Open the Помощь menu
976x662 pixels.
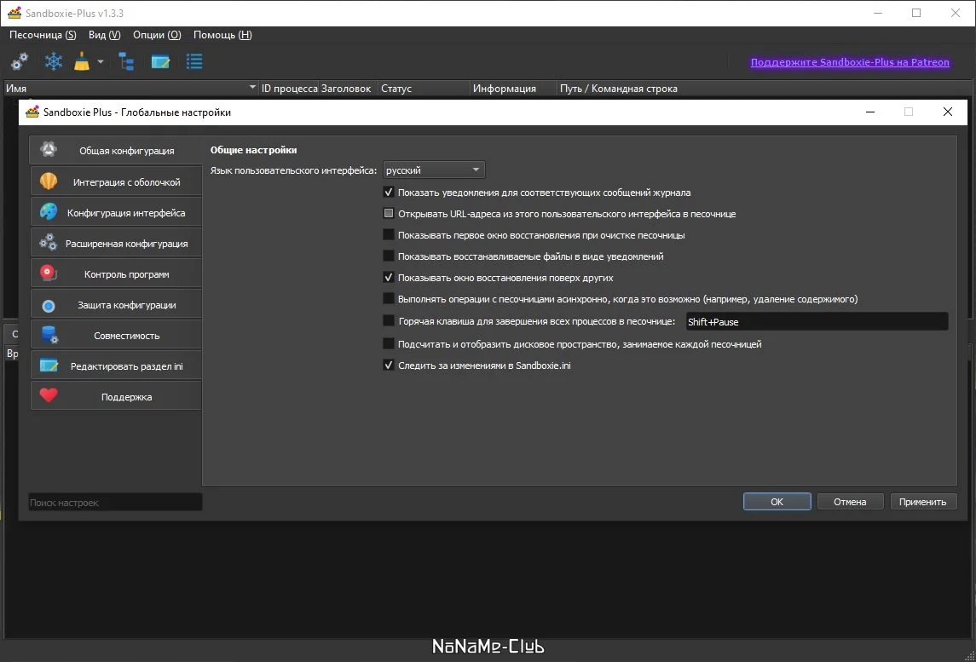click(x=222, y=35)
